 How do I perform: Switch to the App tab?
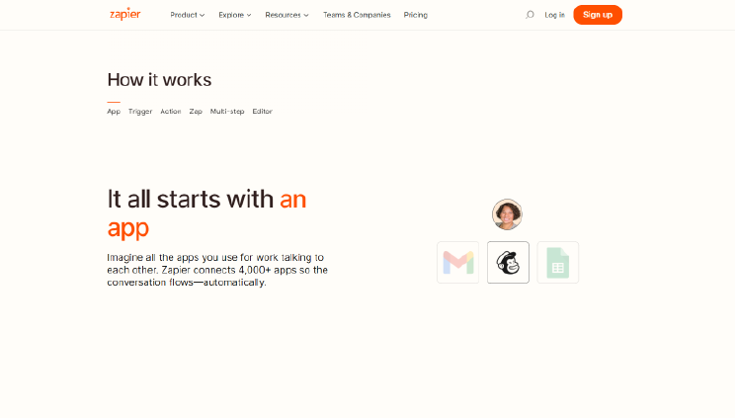114,112
